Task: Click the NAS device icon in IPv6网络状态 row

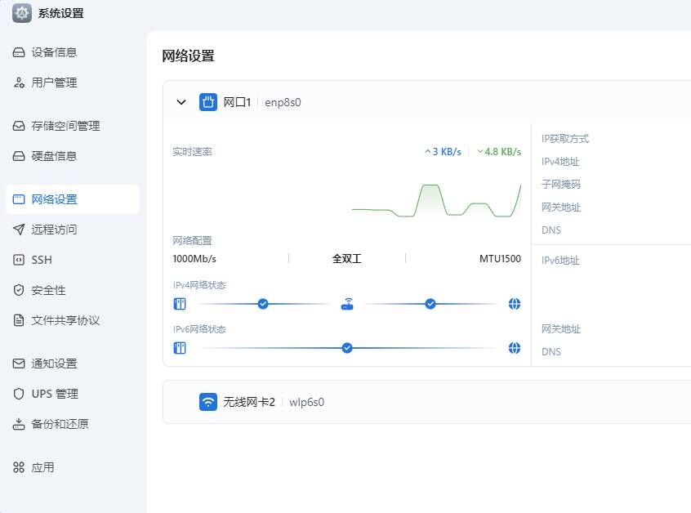Action: click(180, 348)
